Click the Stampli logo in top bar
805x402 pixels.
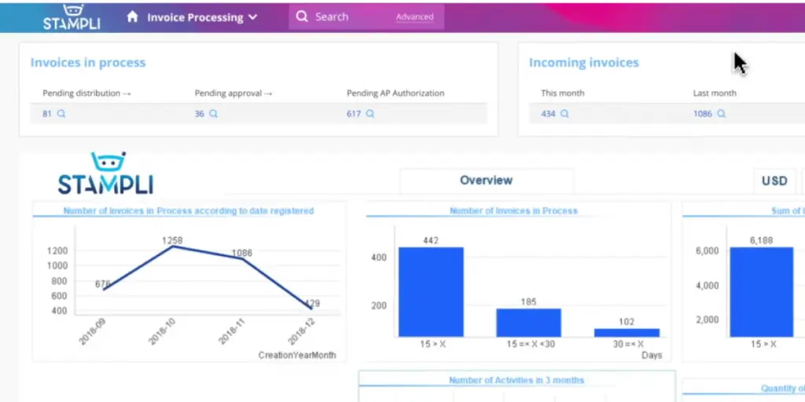click(x=72, y=16)
